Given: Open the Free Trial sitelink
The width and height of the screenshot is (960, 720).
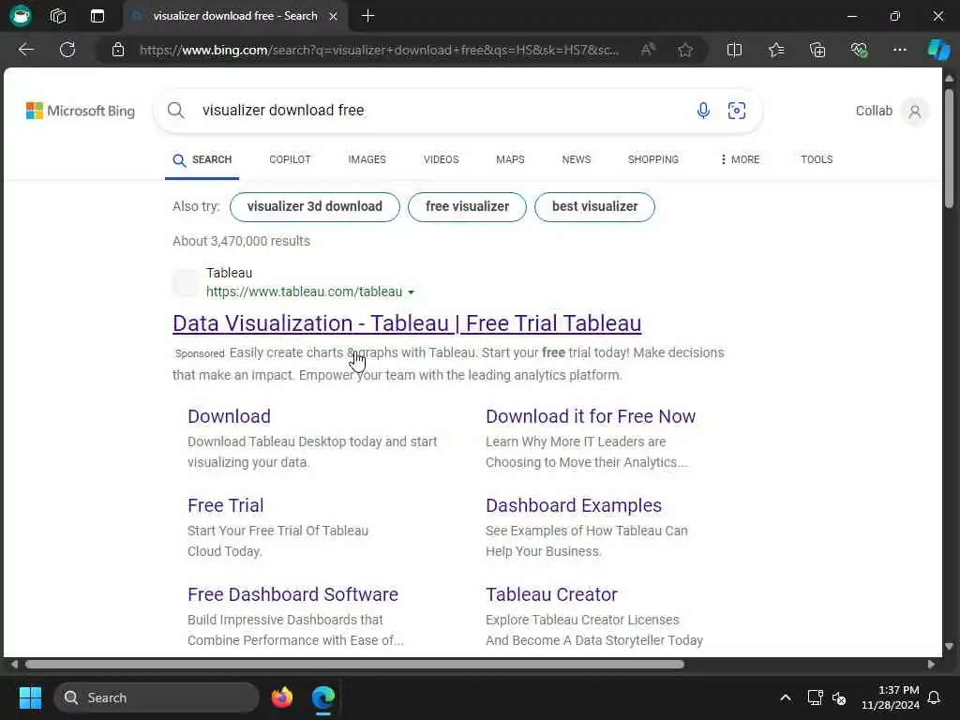Looking at the screenshot, I should [225, 505].
